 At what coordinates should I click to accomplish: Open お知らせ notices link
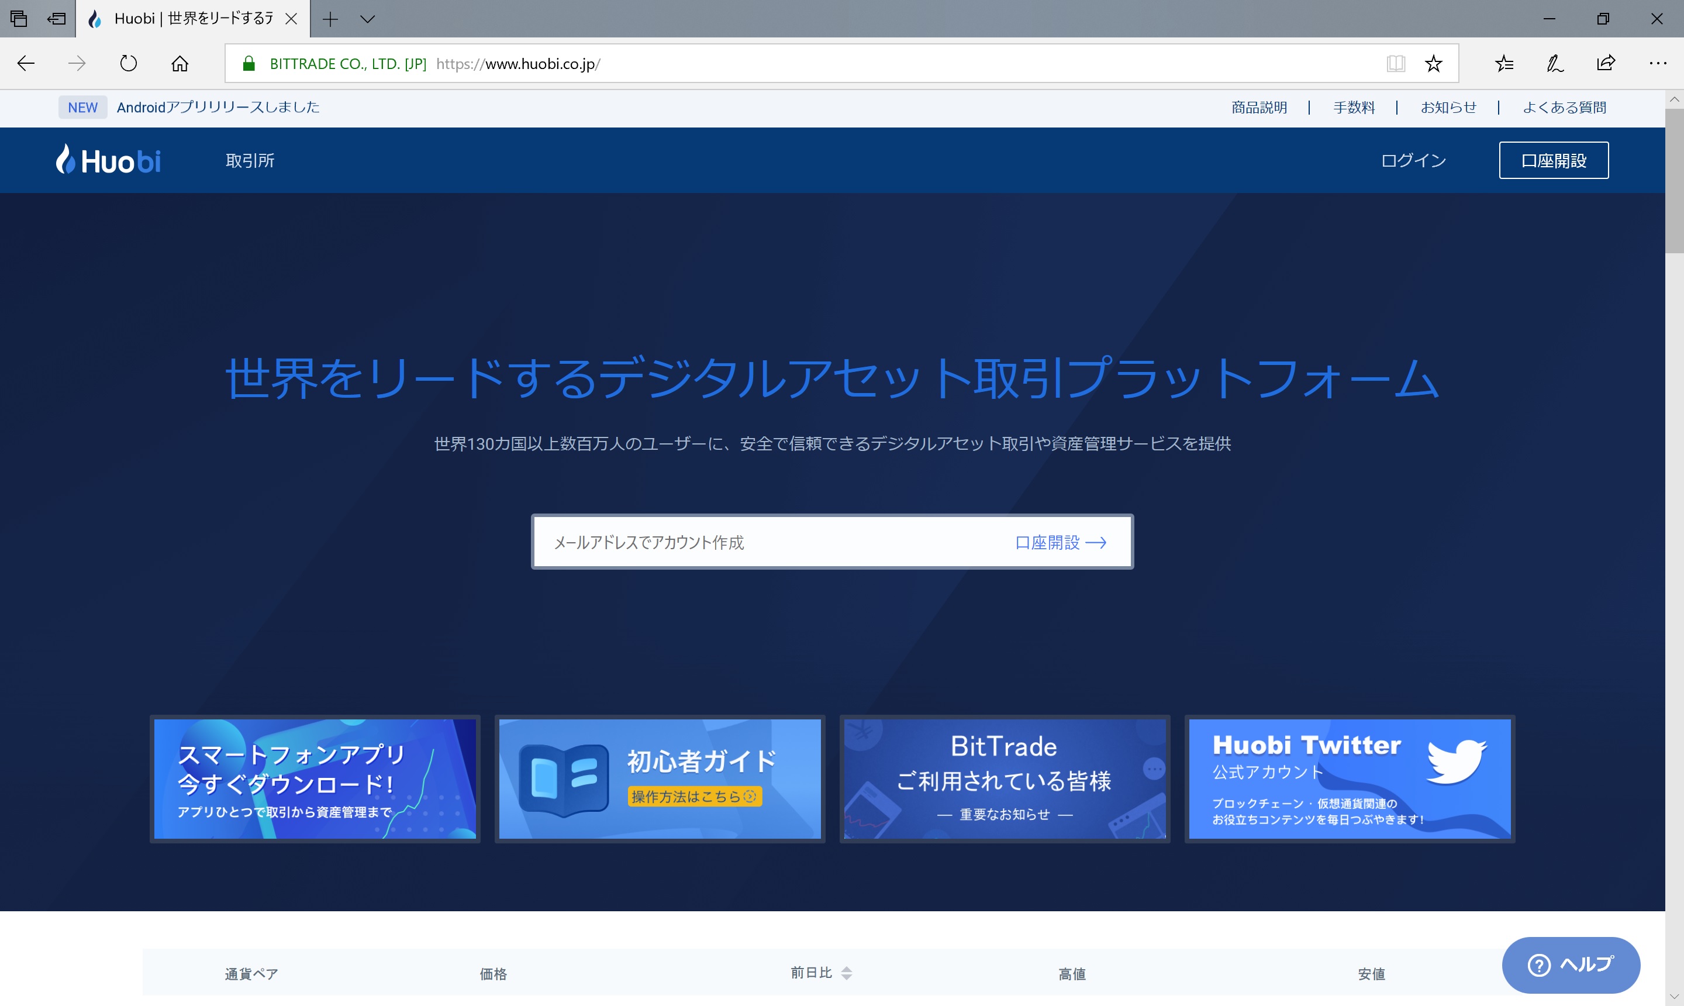tap(1448, 107)
